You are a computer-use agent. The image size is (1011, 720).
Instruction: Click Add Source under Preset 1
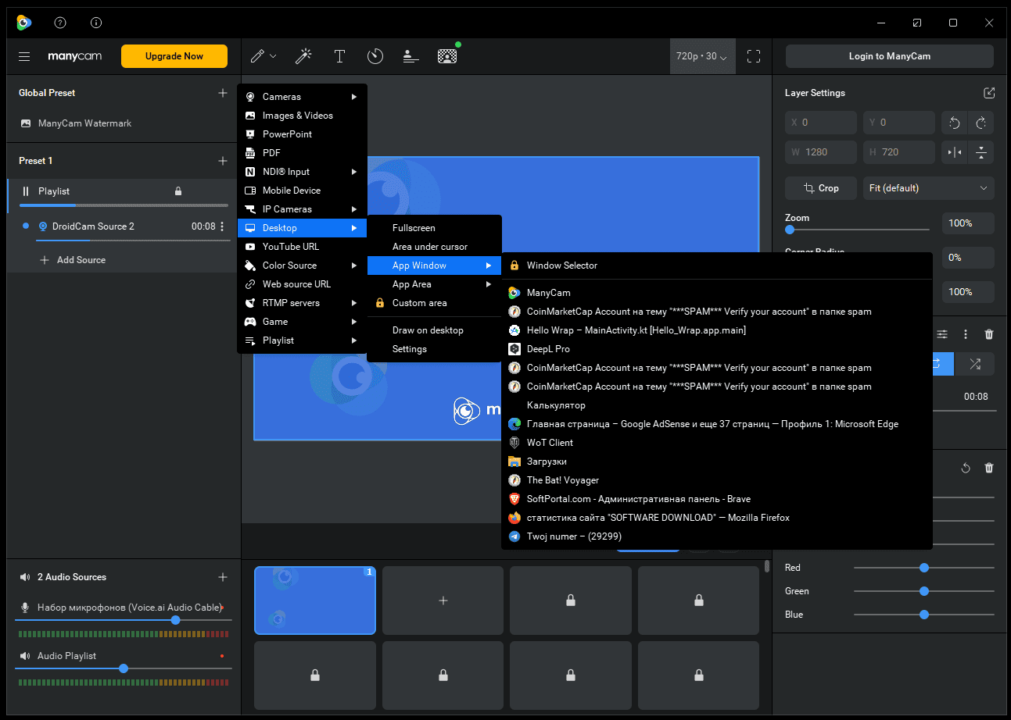coord(73,260)
